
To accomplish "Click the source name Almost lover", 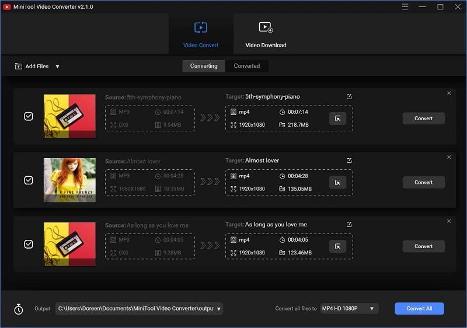I will (x=144, y=161).
